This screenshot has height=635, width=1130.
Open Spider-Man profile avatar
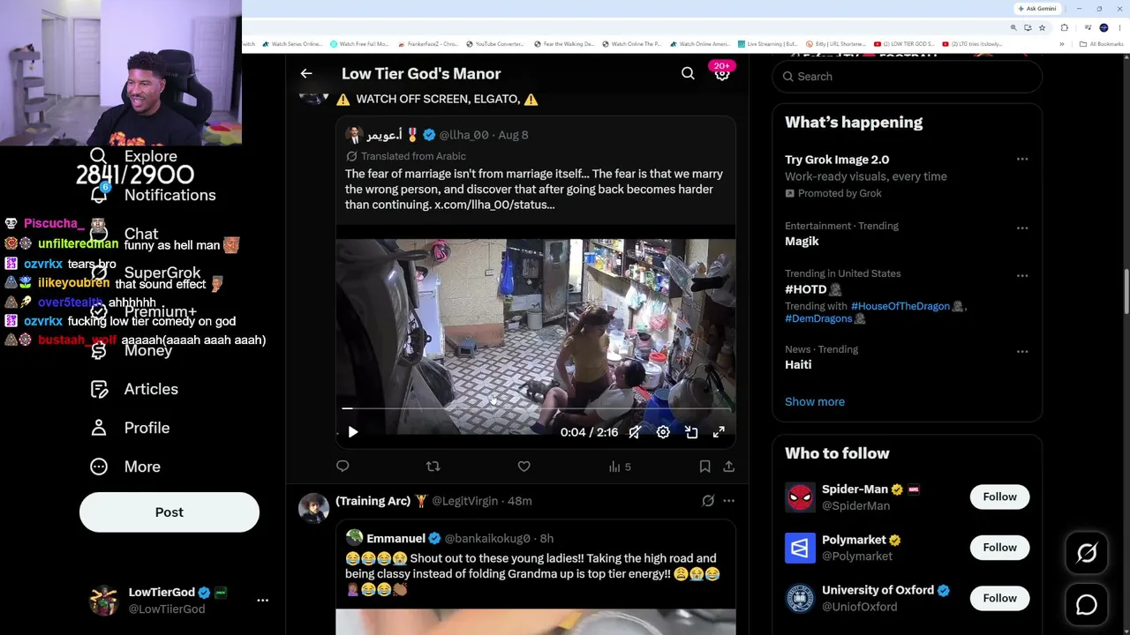[x=800, y=497]
